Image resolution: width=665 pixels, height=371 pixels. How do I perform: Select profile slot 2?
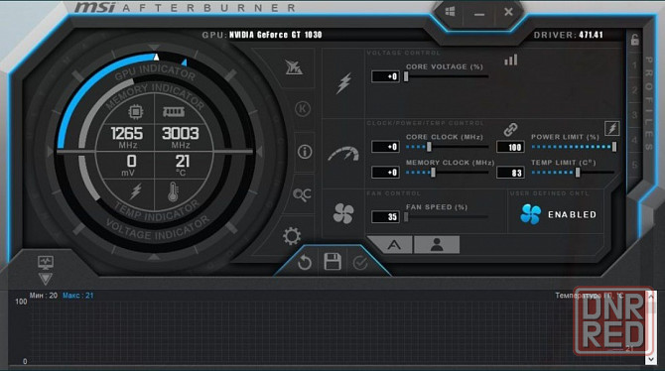[634, 90]
